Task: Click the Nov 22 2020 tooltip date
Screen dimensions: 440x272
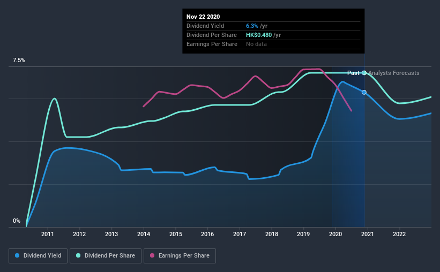Action: click(x=203, y=17)
